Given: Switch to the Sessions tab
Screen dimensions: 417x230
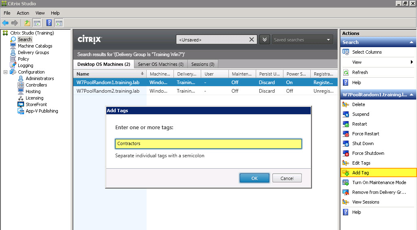Looking at the screenshot, I should click(x=202, y=64).
